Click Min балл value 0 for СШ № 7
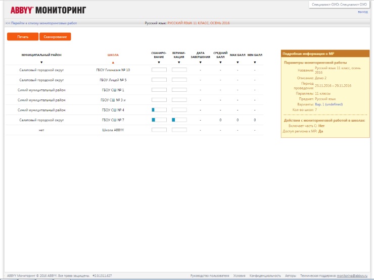 [x=255, y=120]
